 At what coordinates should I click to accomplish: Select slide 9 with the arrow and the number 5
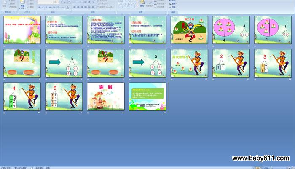(64, 63)
